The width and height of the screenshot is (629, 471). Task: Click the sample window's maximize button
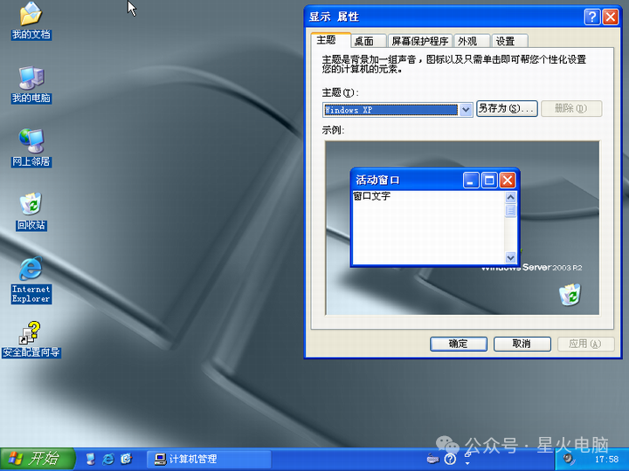coord(489,181)
